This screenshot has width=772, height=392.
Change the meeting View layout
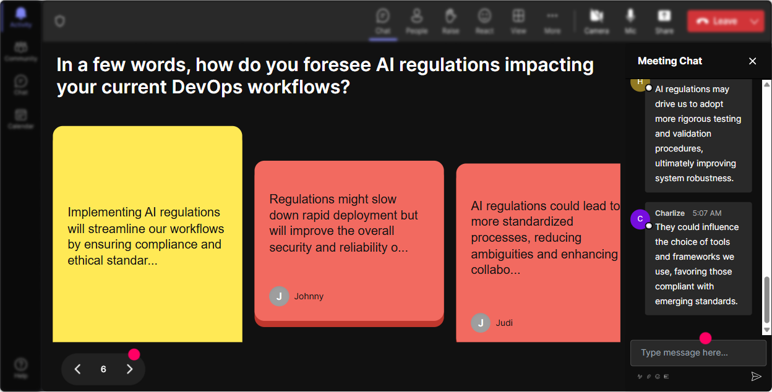[x=518, y=21]
